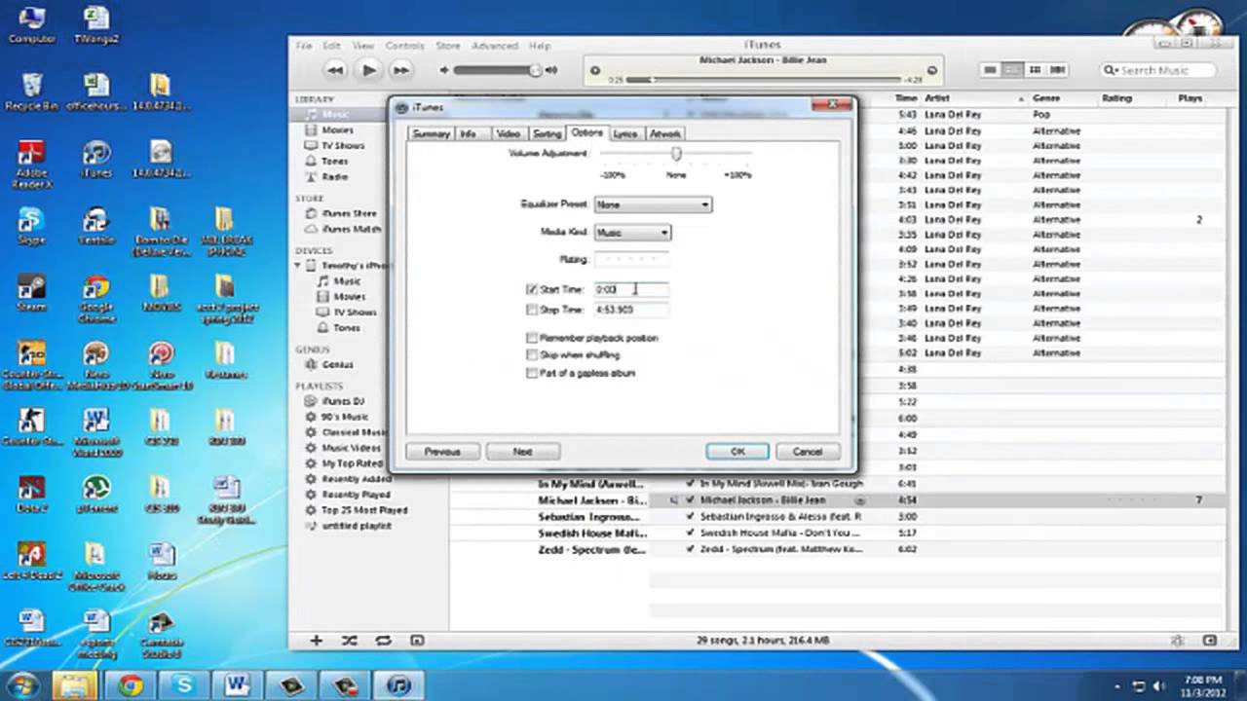Uncheck the In My Mind song checkbox
Image resolution: width=1247 pixels, height=701 pixels.
click(x=691, y=483)
